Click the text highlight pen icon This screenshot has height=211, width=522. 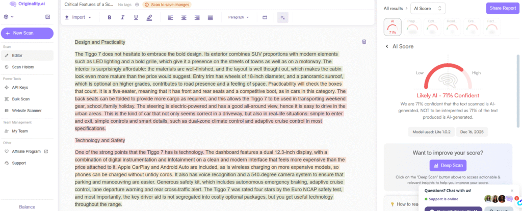[x=149, y=17]
